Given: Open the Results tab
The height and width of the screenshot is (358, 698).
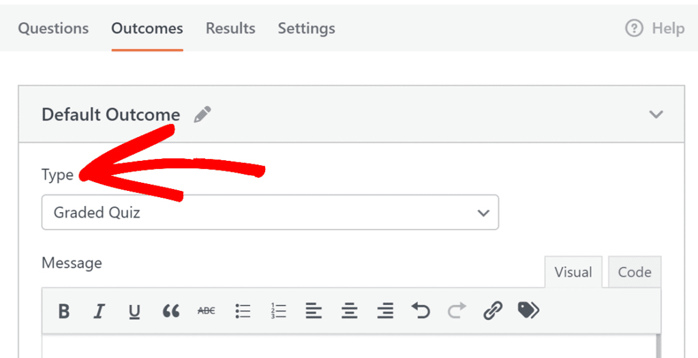Looking at the screenshot, I should (x=230, y=29).
